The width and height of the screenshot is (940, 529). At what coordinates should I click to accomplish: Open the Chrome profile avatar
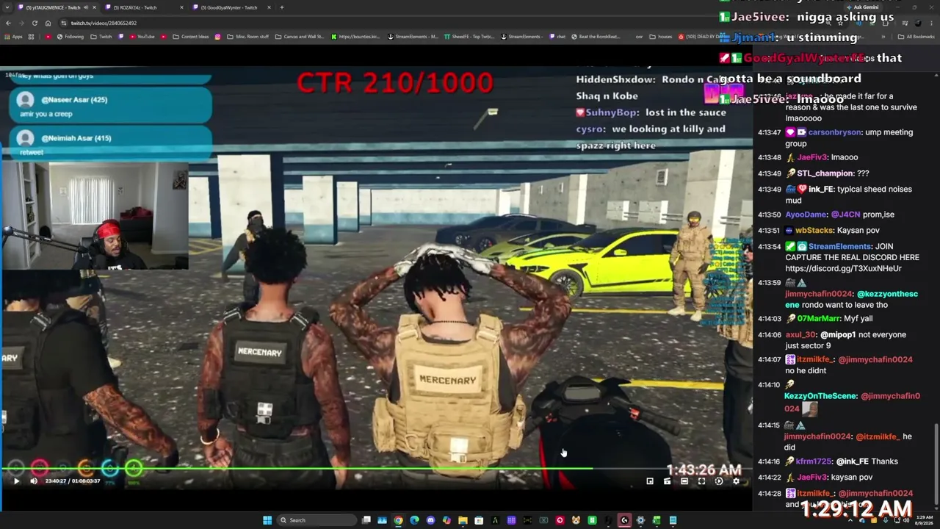918,23
